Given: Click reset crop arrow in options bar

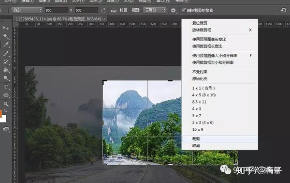Looking at the screenshot, I should pyautogui.click(x=283, y=10).
